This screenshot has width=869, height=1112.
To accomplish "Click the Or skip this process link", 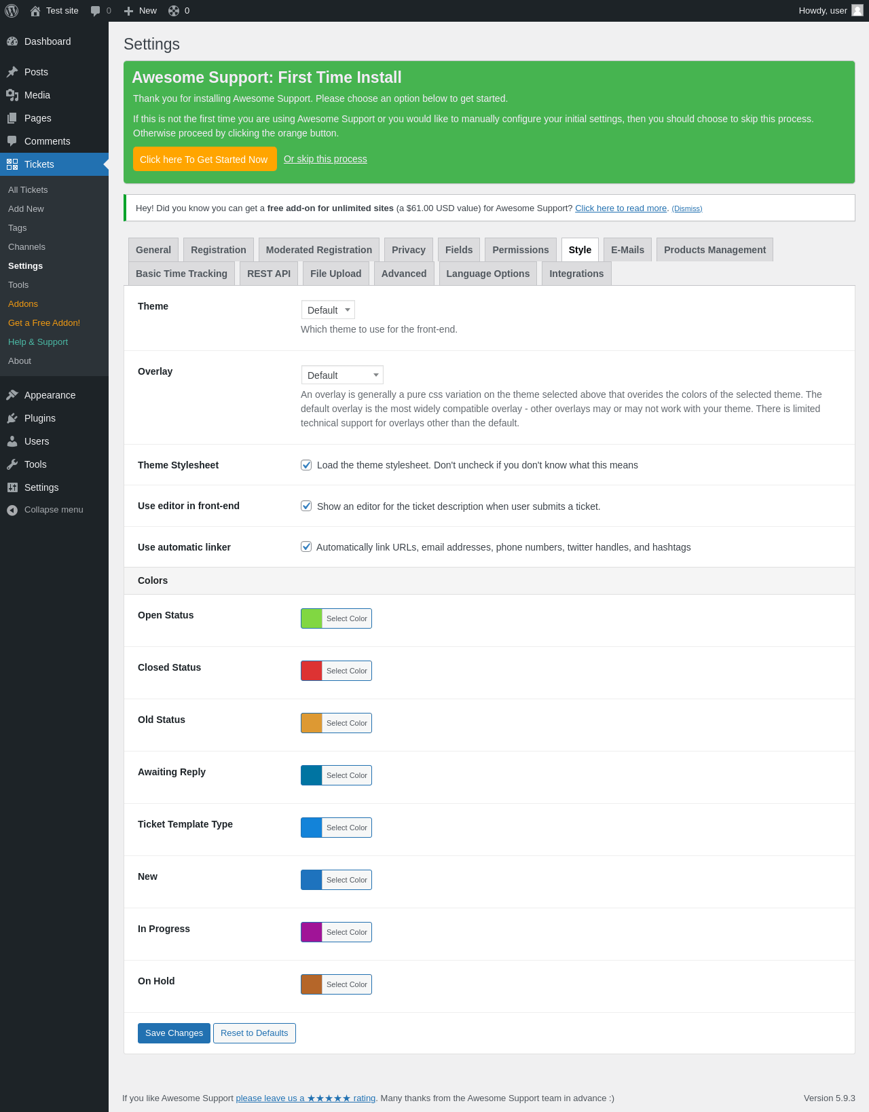I will pyautogui.click(x=325, y=159).
